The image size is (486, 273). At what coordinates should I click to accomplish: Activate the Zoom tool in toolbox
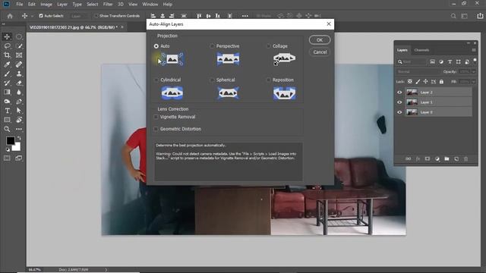pyautogui.click(x=7, y=129)
